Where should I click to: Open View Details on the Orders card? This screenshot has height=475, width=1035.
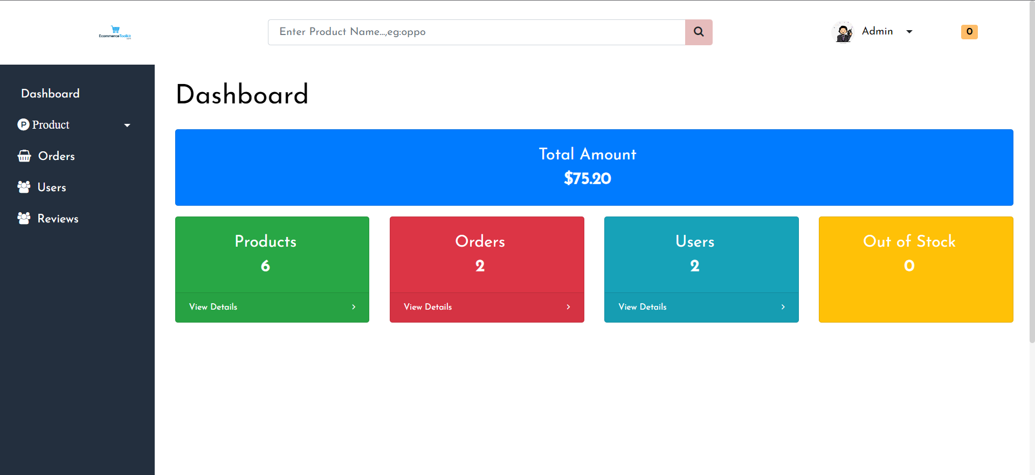coord(427,307)
